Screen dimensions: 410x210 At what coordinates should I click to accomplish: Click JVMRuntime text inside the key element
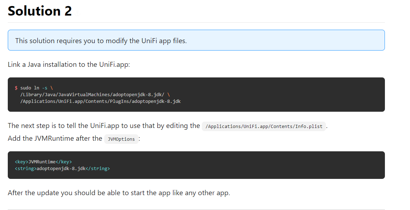(42, 162)
